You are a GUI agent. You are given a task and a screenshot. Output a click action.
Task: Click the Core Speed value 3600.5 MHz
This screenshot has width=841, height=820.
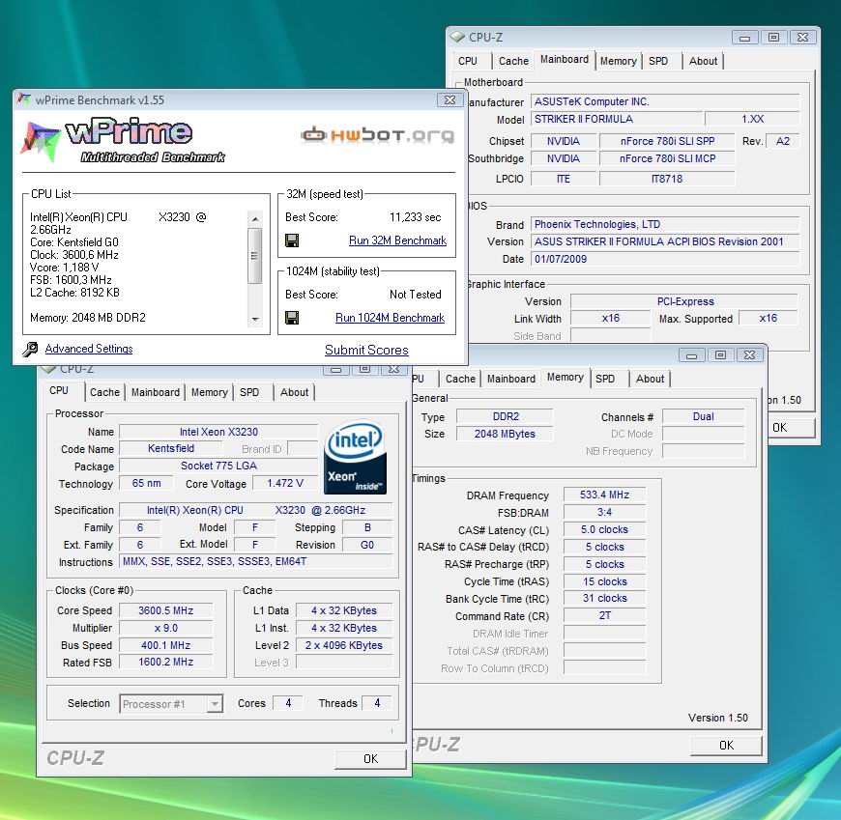coord(165,610)
